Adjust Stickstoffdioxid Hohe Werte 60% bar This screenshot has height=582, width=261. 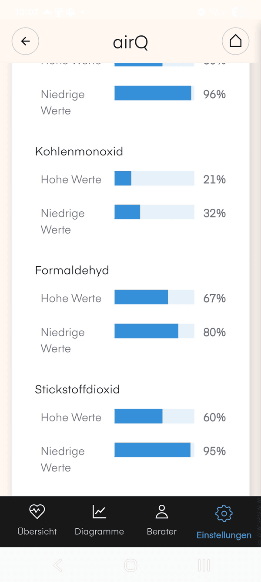(154, 417)
